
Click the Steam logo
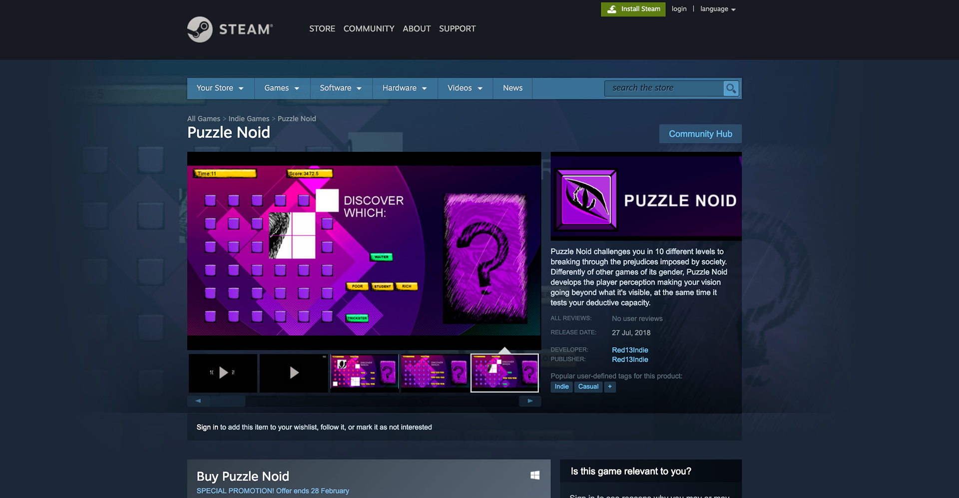[230, 29]
